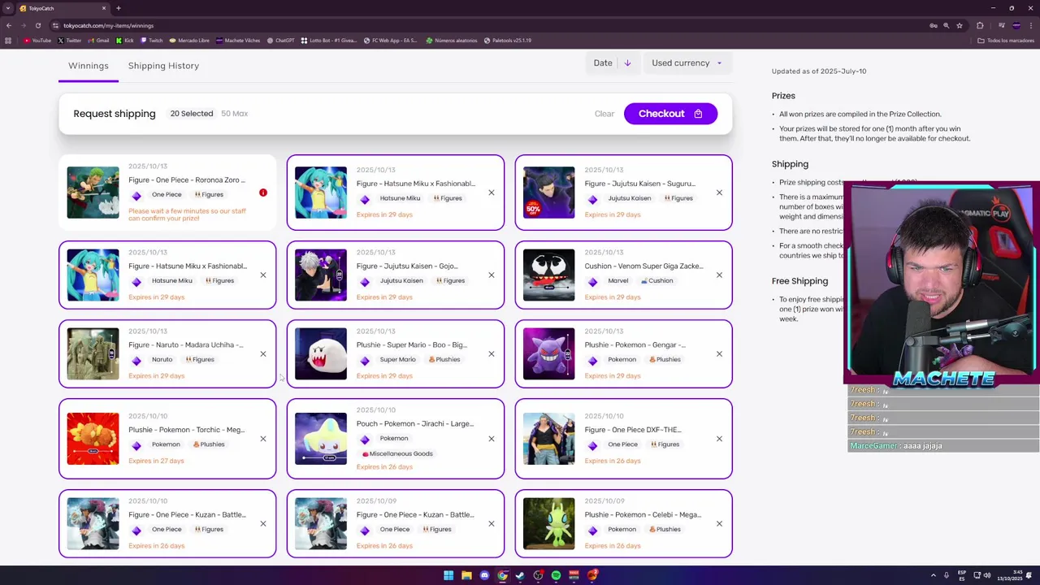This screenshot has width=1040, height=585.
Task: Open Todos los marcadores folder
Action: [x=1006, y=41]
